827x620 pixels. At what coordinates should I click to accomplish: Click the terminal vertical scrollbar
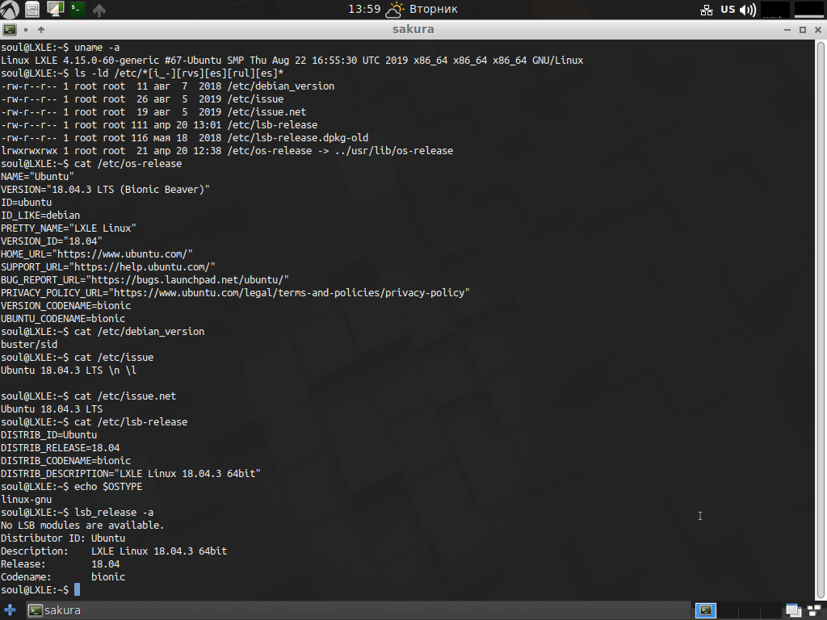[x=821, y=320]
